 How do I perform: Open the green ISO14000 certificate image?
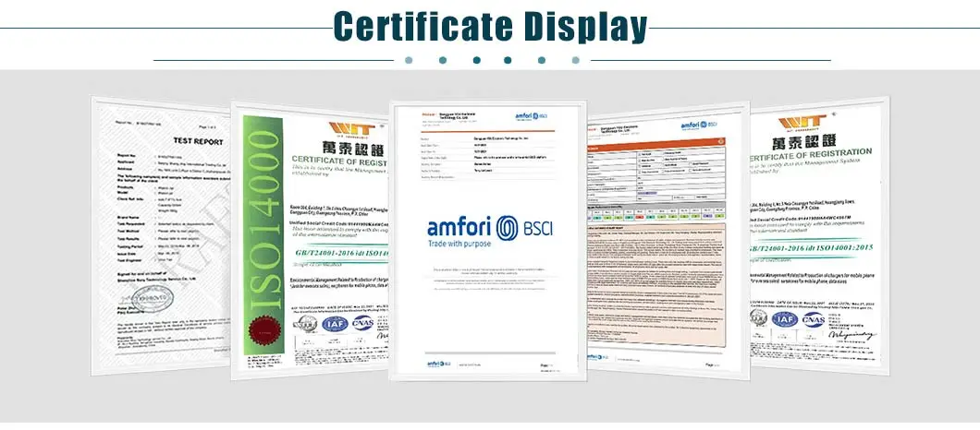310,240
